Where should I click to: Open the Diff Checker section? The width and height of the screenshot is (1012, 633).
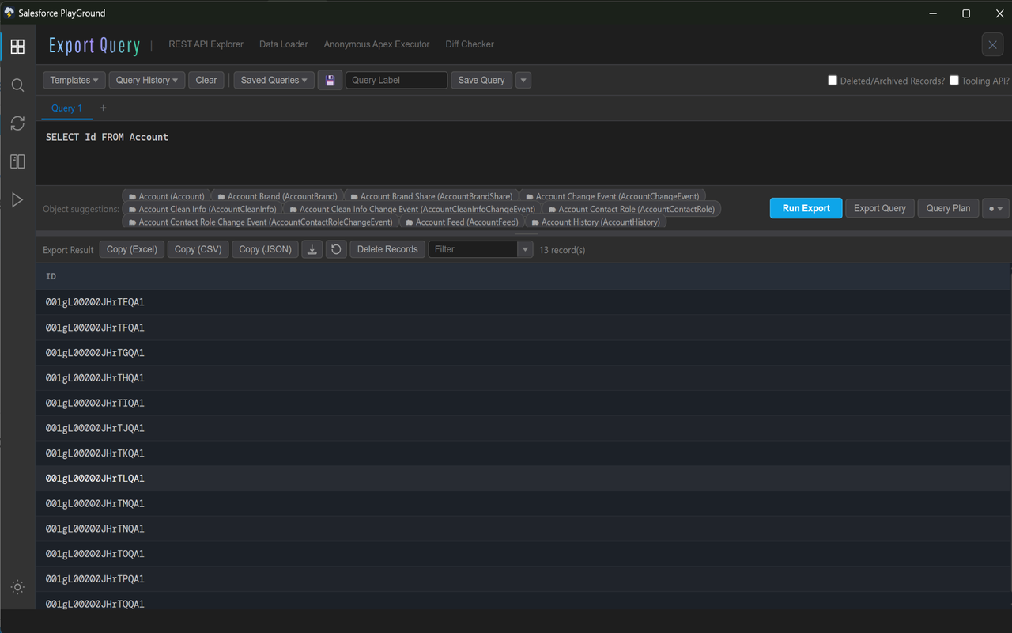470,44
